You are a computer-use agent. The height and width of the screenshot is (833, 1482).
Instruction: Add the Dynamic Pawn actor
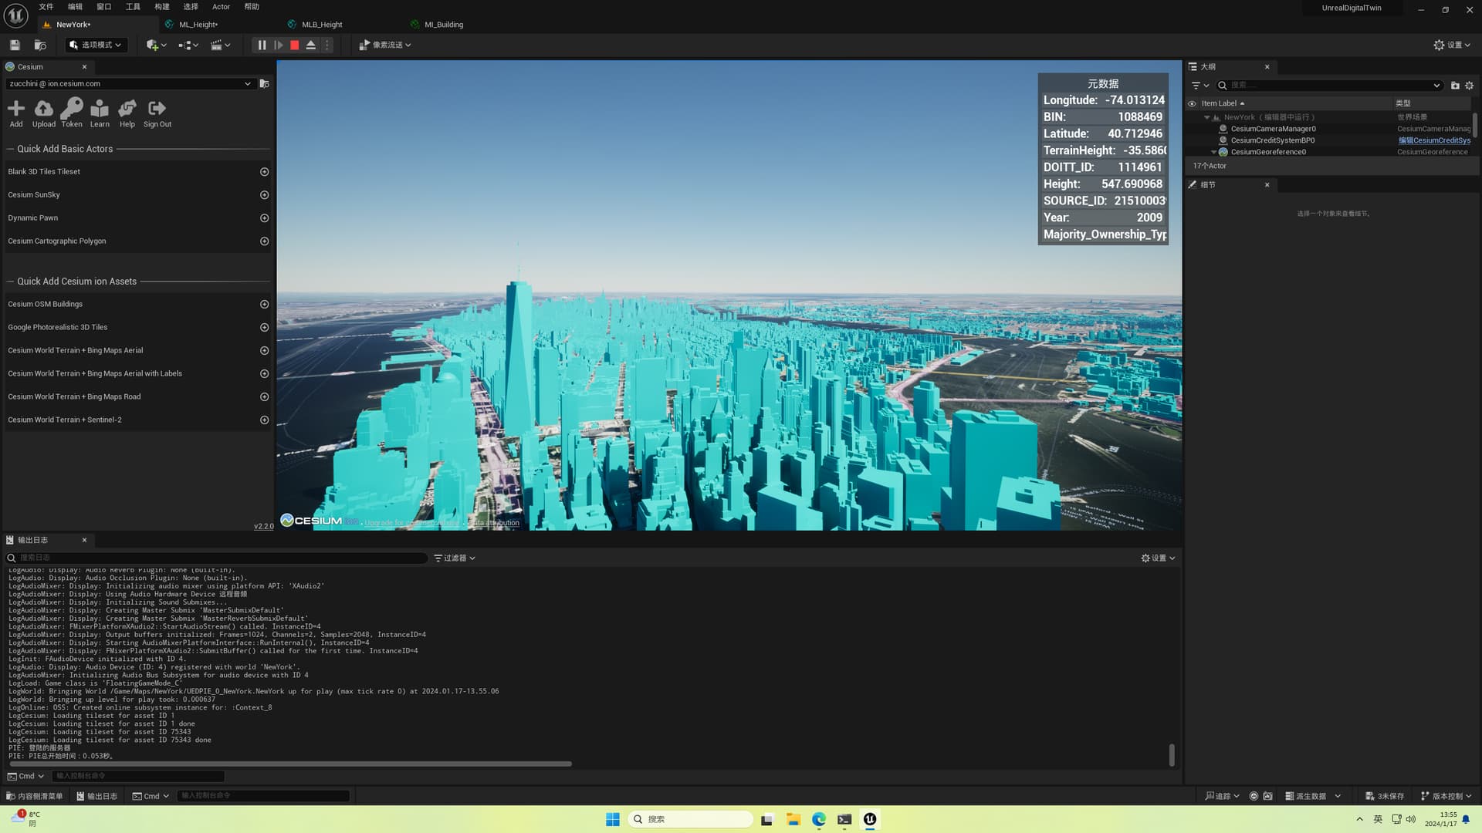(264, 218)
